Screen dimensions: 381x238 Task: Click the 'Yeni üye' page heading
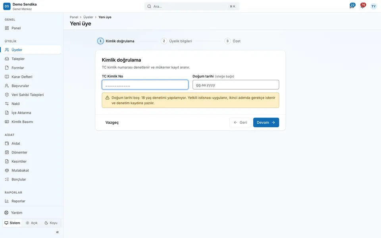[x=81, y=23]
